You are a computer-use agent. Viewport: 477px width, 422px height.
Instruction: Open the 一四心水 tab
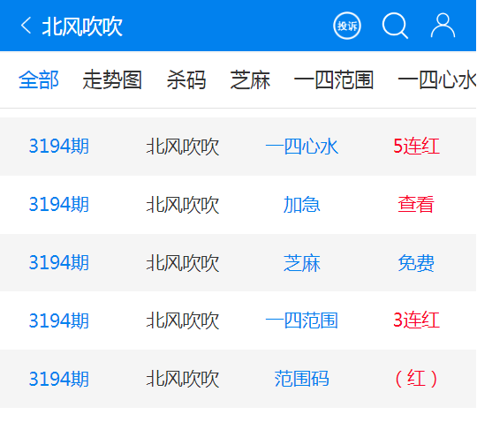point(437,80)
